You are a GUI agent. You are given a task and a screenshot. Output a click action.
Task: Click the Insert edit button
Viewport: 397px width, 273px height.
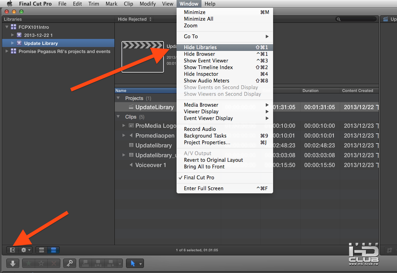coord(98,264)
